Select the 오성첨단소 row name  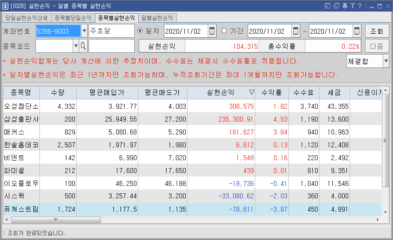pos(21,106)
